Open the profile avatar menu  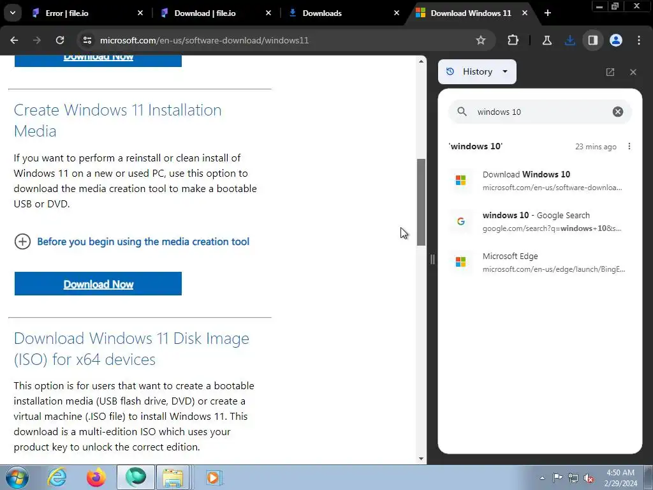pos(616,40)
